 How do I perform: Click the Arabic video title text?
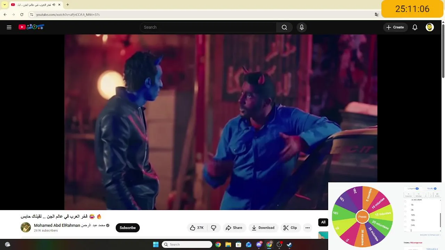pos(61,216)
